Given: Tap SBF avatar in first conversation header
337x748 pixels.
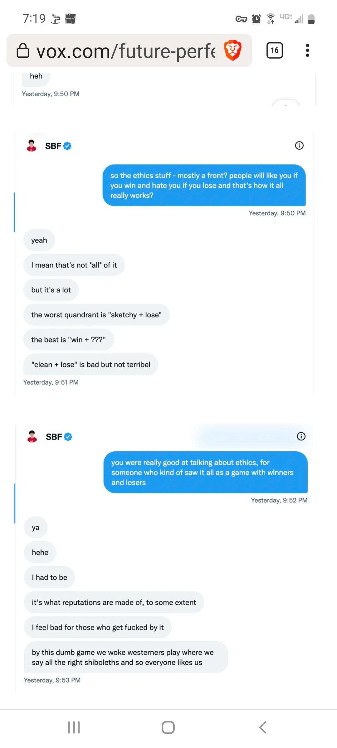Looking at the screenshot, I should 32,146.
